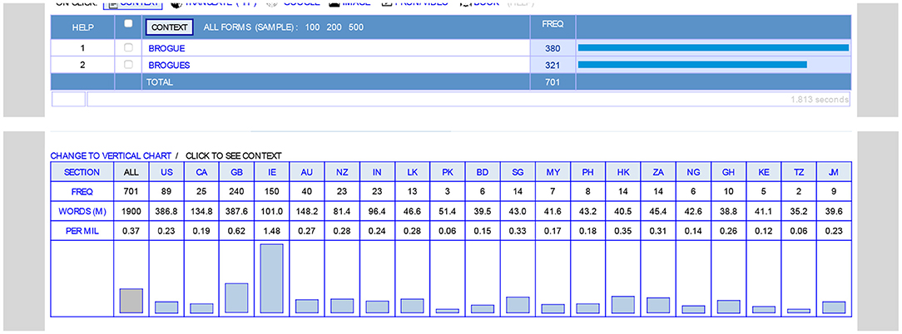Select the MY section column header

(553, 172)
